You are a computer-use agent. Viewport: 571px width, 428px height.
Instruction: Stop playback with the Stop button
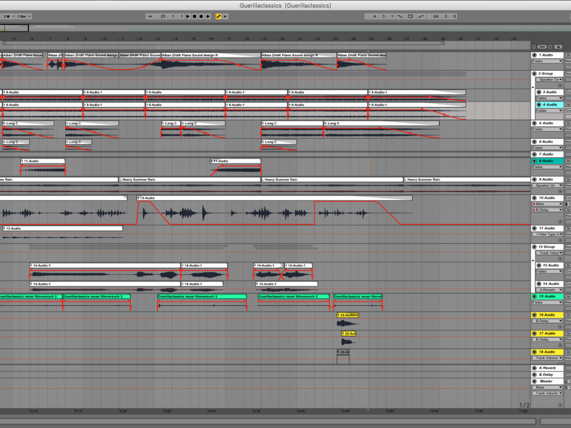pos(195,16)
